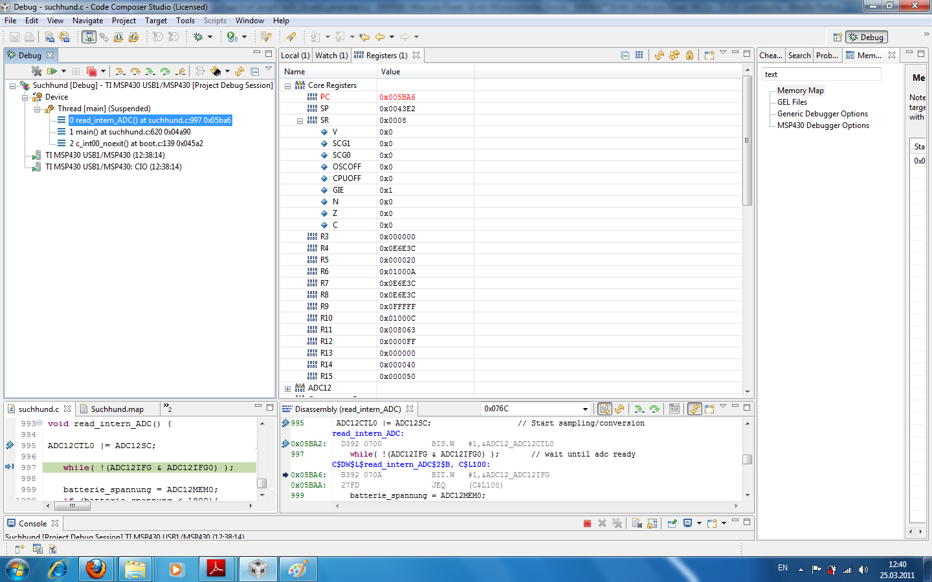Viewport: 932px width, 582px height.
Task: Open the Target menu
Action: (x=155, y=21)
